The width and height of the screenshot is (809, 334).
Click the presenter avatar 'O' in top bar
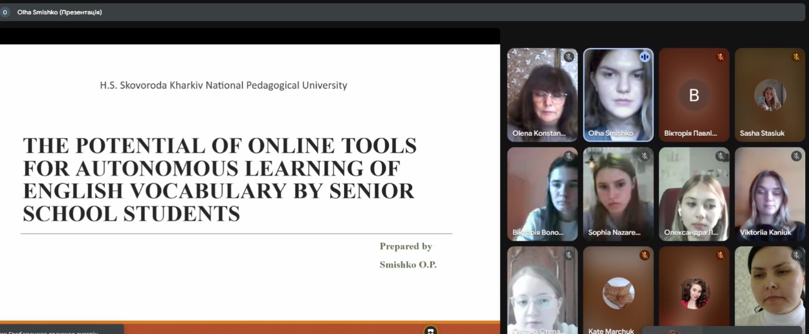[x=5, y=12]
